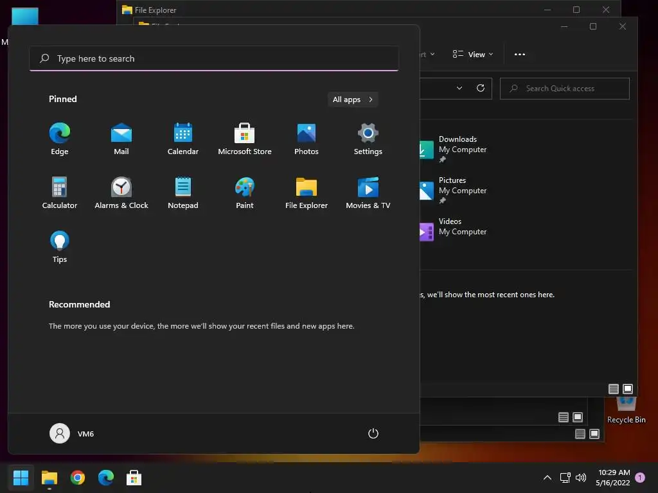This screenshot has height=493, width=658.
Task: Open Downloads folder in File Explorer
Action: point(453,149)
